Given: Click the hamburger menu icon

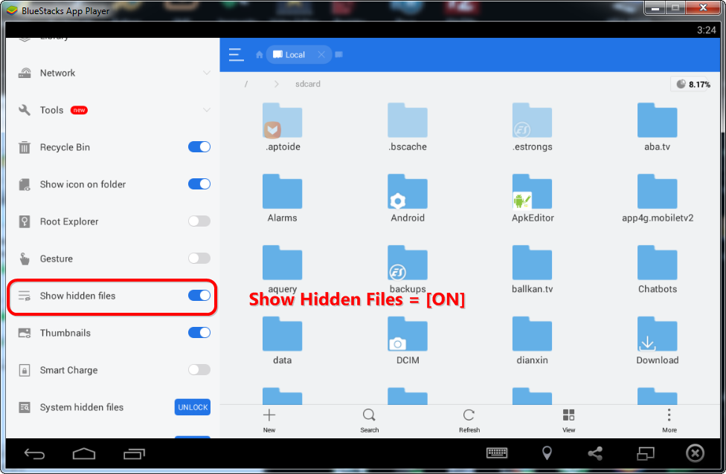Looking at the screenshot, I should click(236, 54).
